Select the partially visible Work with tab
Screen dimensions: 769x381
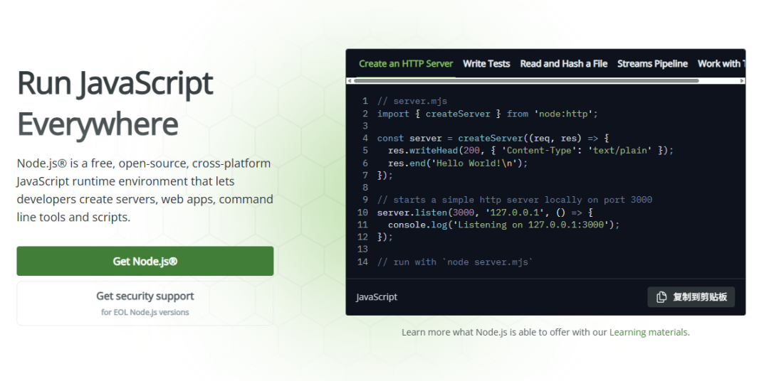(721, 64)
